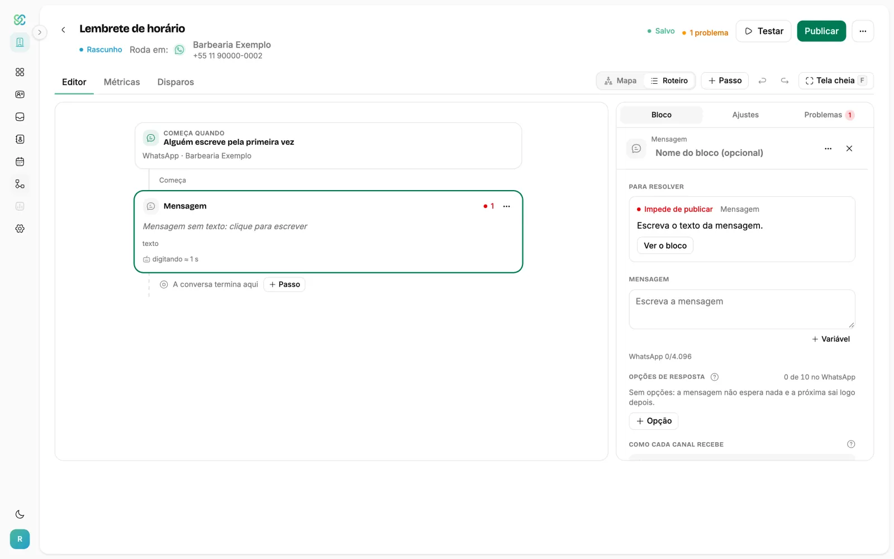894x559 pixels.
Task: Open the Mensagem block options menu
Action: click(x=507, y=206)
